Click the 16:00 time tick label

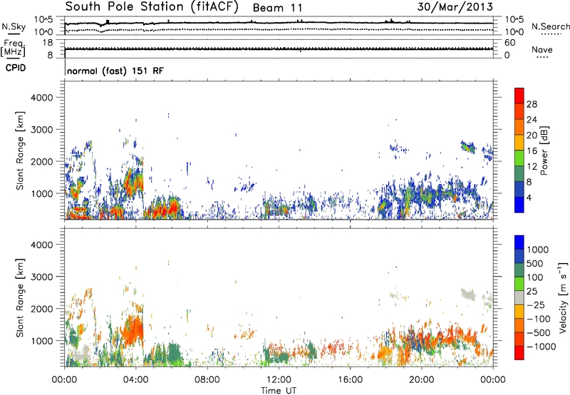(350, 380)
